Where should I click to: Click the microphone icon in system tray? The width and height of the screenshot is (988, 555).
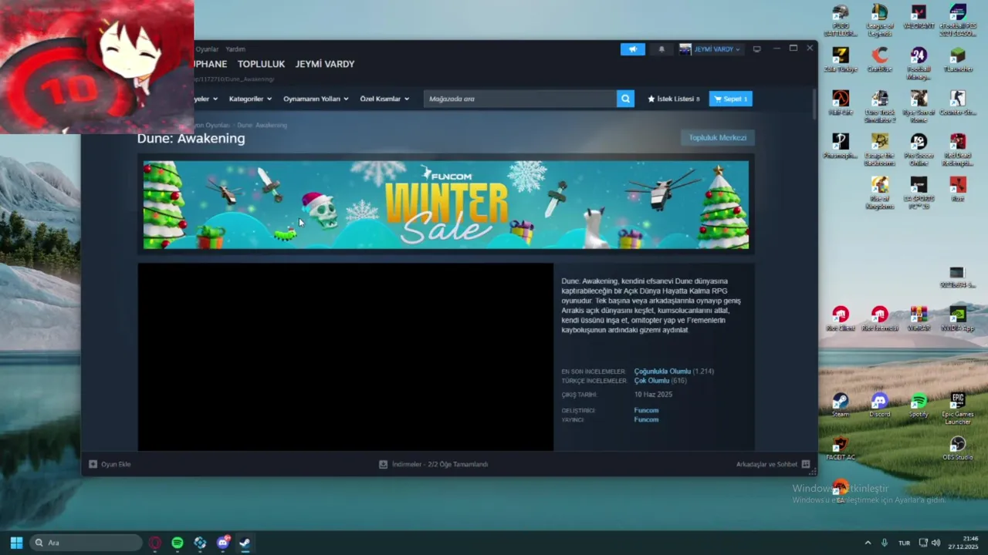885,543
